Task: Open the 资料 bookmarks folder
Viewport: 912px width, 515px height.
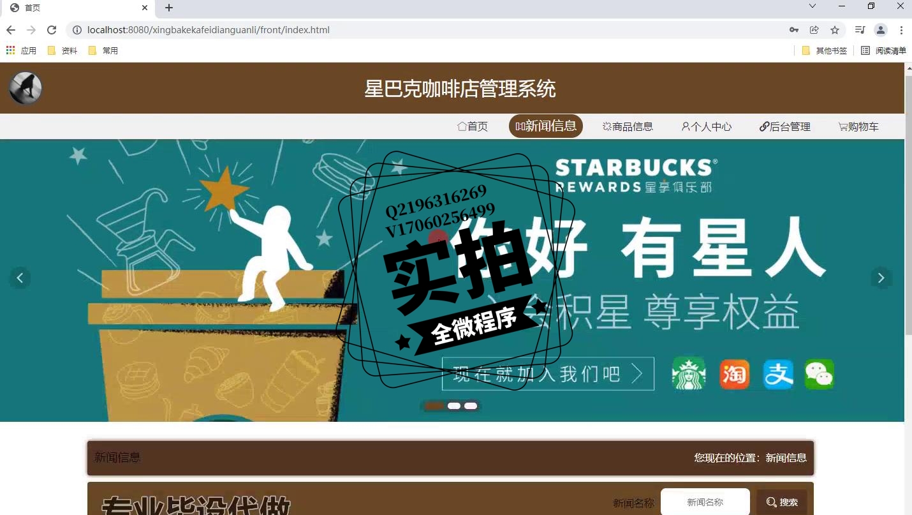Action: click(x=63, y=50)
